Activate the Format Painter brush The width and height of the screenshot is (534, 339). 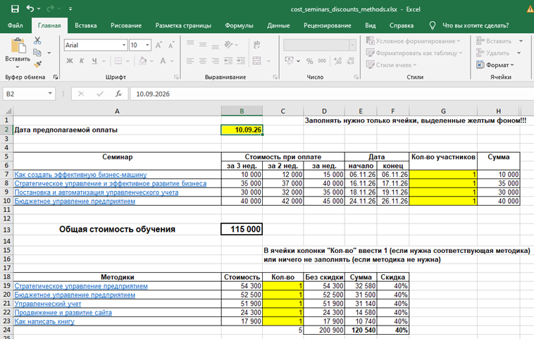pos(37,64)
